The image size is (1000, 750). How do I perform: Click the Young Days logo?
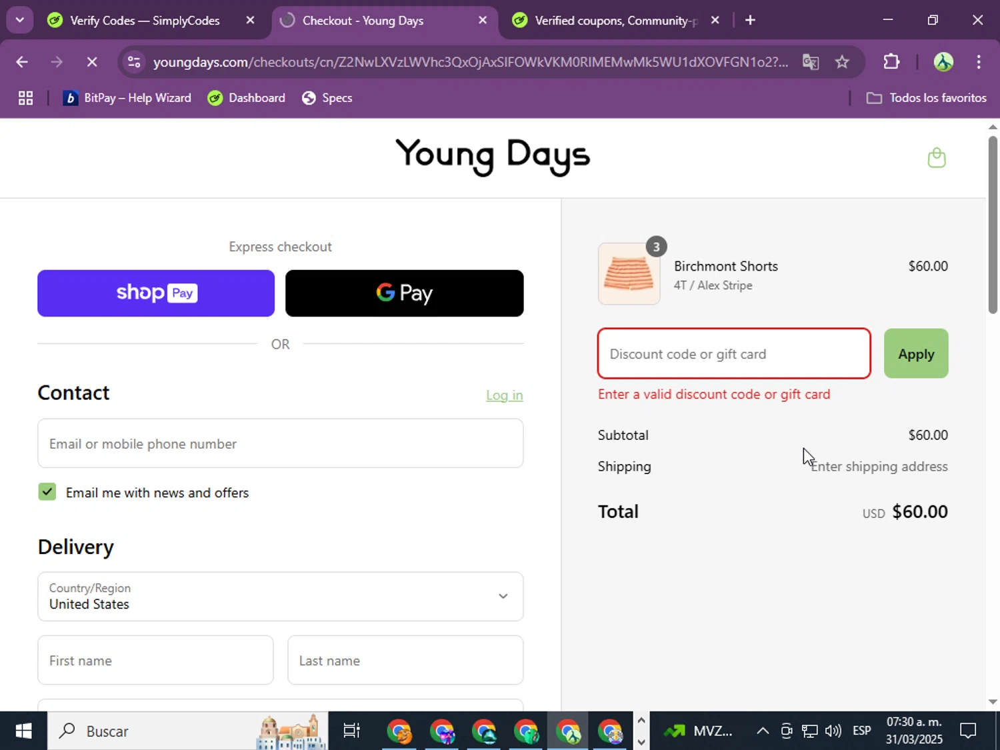[x=493, y=157]
